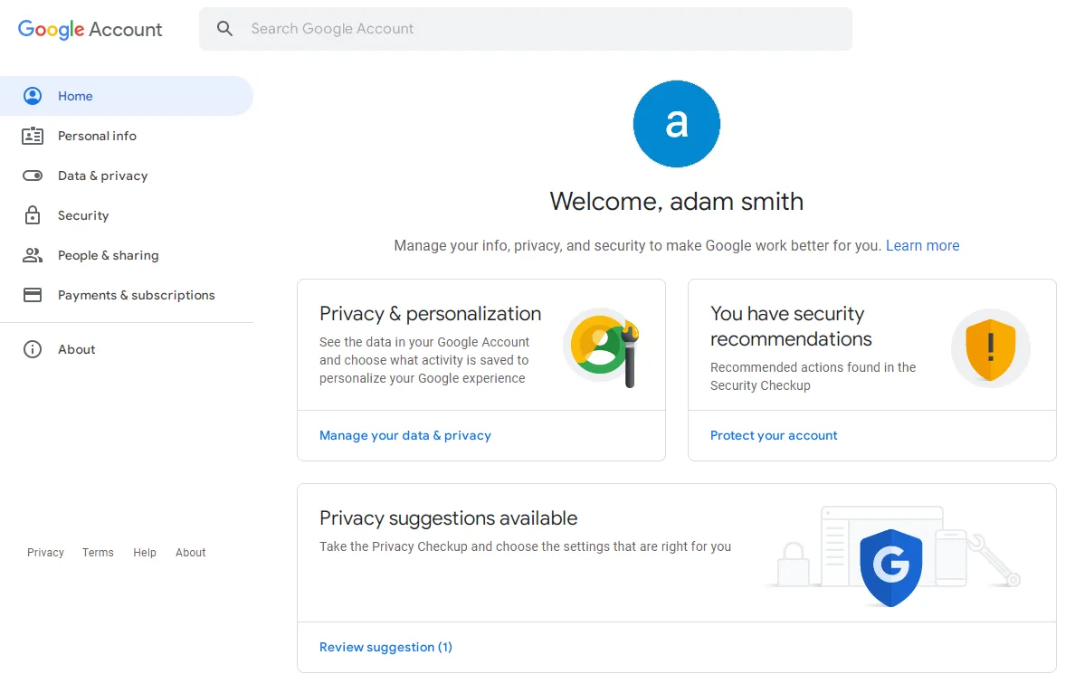The width and height of the screenshot is (1075, 693).
Task: Click the Payments credit card icon
Action: point(33,295)
